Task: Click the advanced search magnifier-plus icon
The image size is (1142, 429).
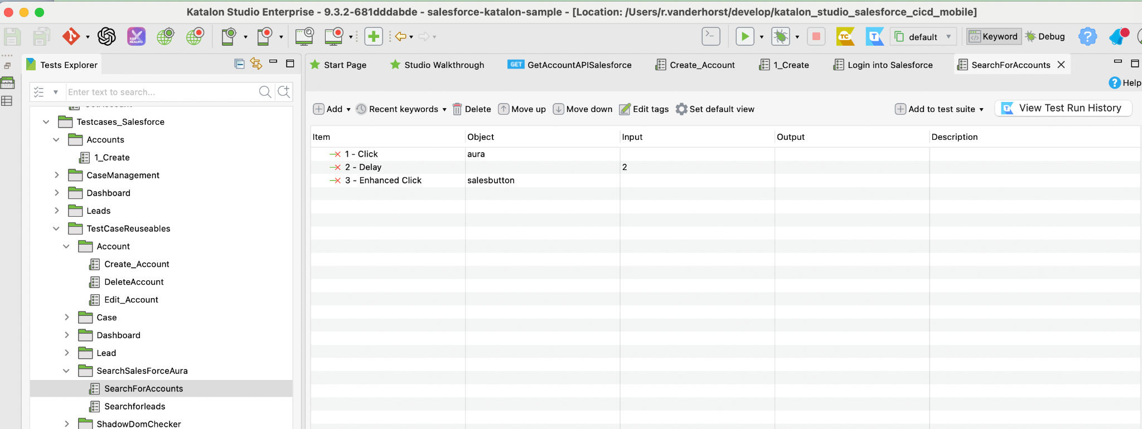Action: 284,92
